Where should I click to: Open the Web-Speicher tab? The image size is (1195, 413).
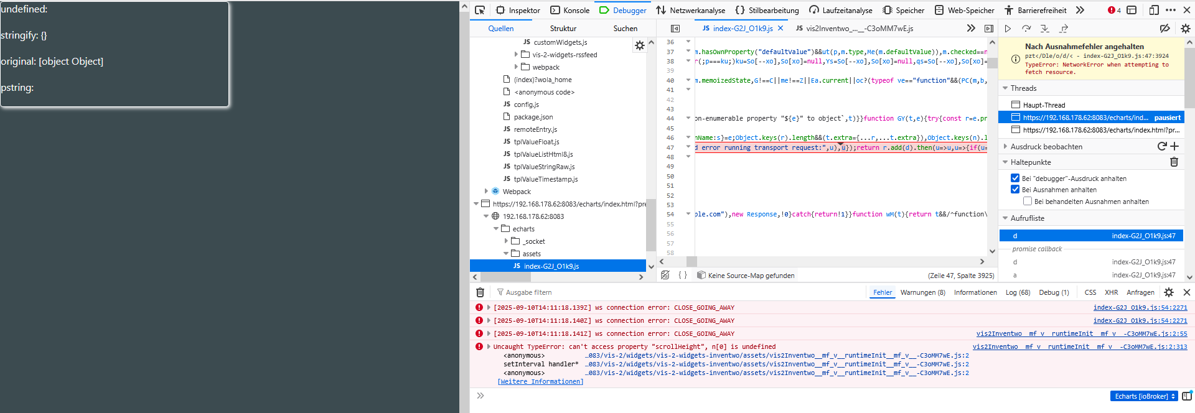(965, 10)
